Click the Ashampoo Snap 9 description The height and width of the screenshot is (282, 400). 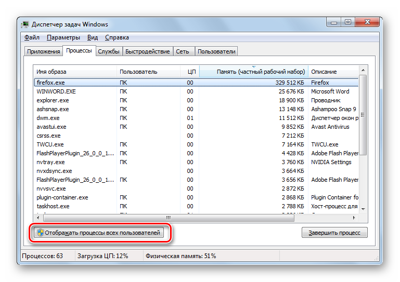coord(333,109)
